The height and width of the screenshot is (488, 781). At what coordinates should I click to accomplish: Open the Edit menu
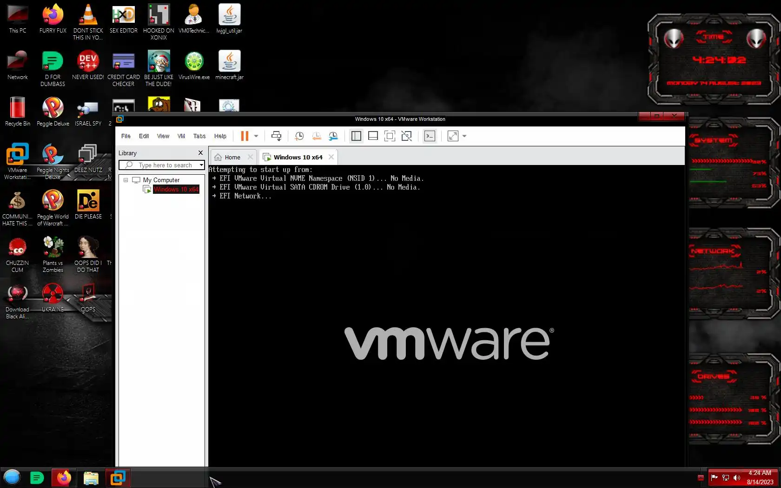click(x=144, y=136)
